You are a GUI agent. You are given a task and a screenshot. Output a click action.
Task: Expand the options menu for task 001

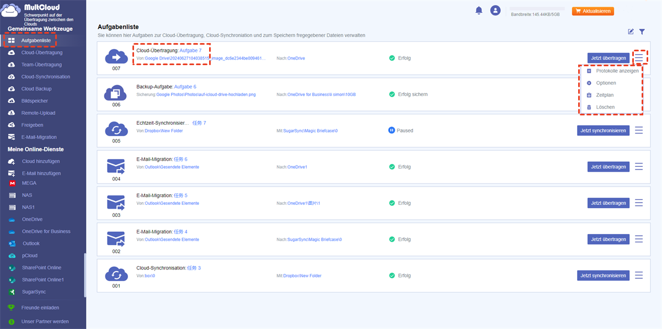point(639,275)
